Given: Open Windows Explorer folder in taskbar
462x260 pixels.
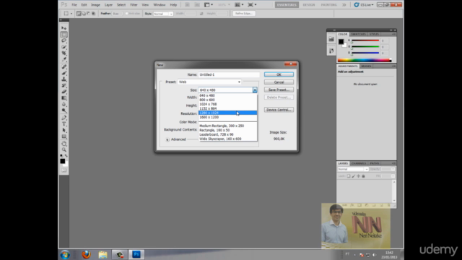Looking at the screenshot, I should [103, 254].
